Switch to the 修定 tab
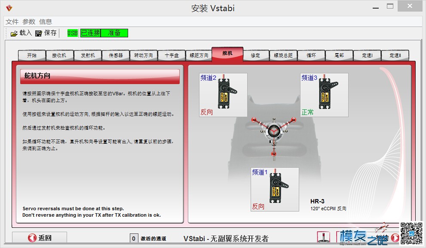The width and height of the screenshot is (426, 248). pos(255,55)
